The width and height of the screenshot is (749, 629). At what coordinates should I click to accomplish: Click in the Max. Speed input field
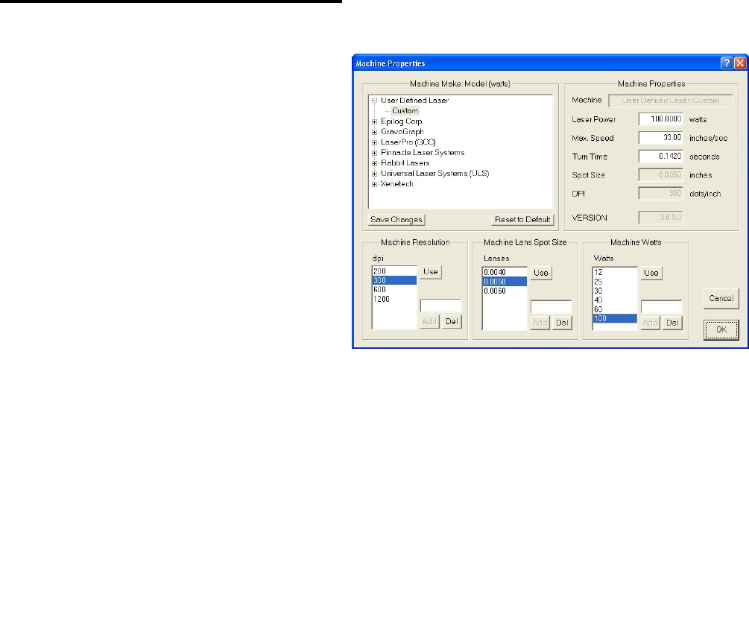click(x=660, y=138)
